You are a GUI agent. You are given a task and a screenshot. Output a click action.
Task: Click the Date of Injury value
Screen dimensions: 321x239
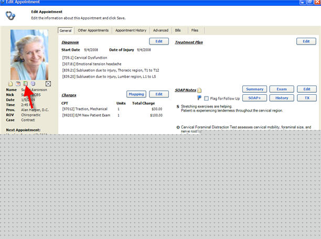(x=144, y=50)
